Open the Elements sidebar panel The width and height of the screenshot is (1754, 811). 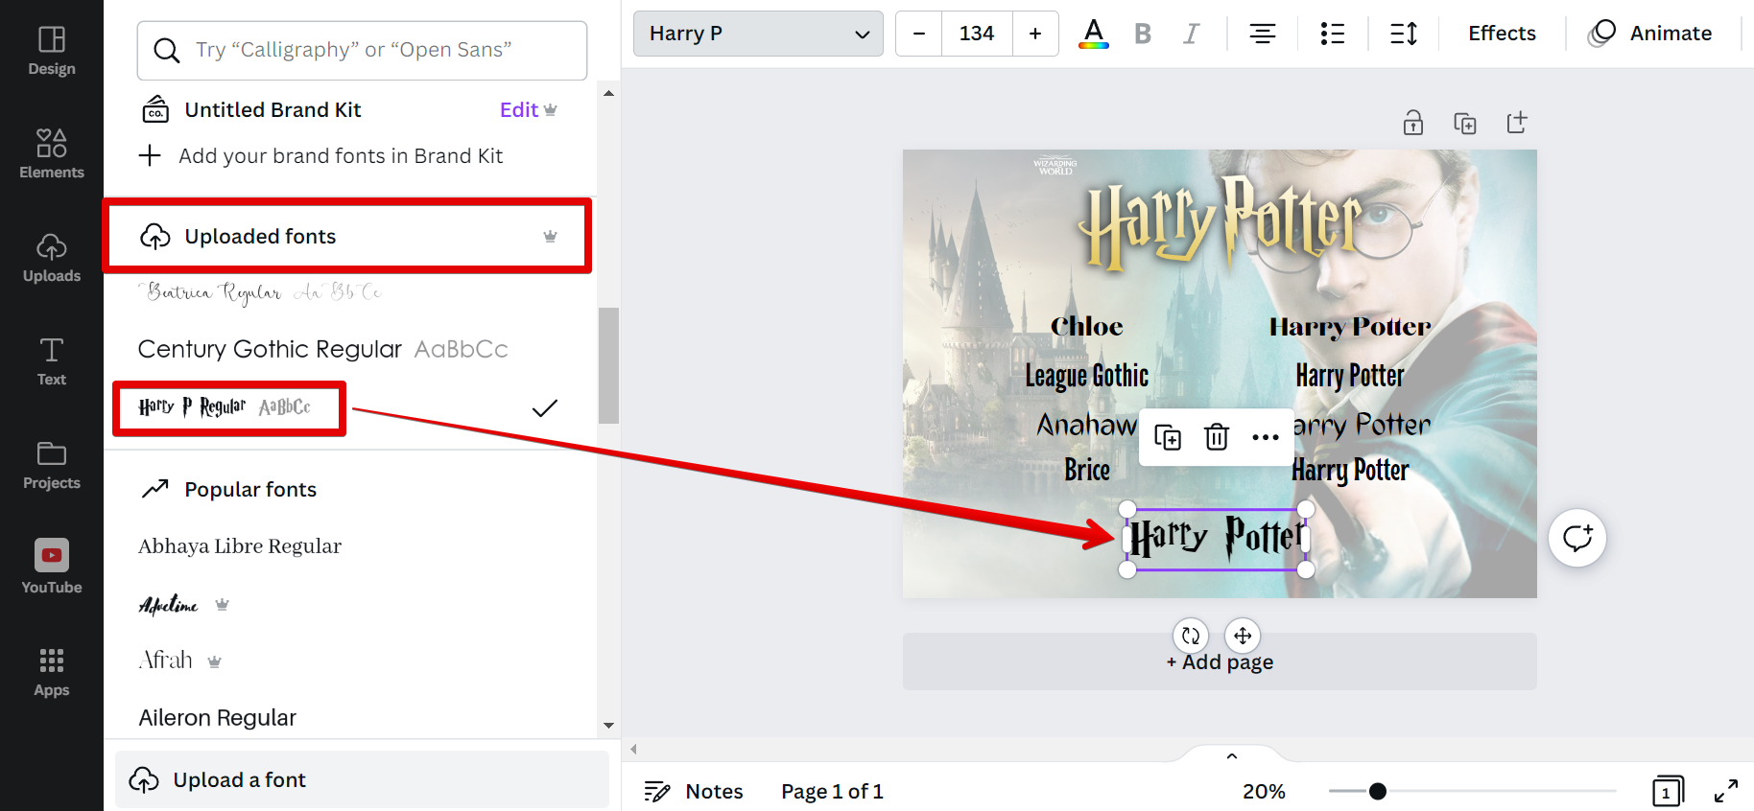[x=52, y=154]
